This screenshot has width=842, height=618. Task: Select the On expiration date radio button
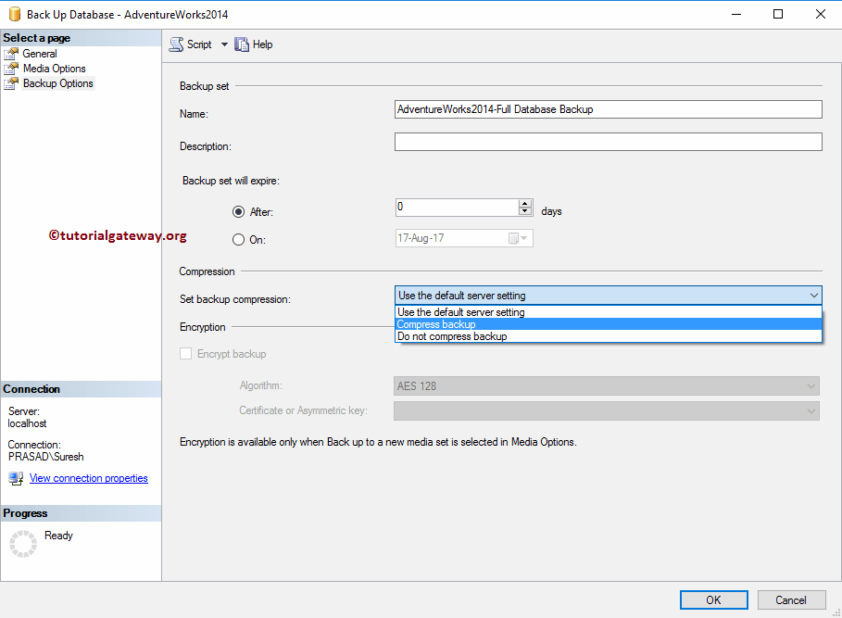coord(238,239)
